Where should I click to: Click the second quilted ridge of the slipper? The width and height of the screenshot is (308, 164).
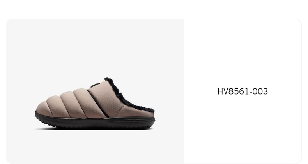click(x=56, y=106)
